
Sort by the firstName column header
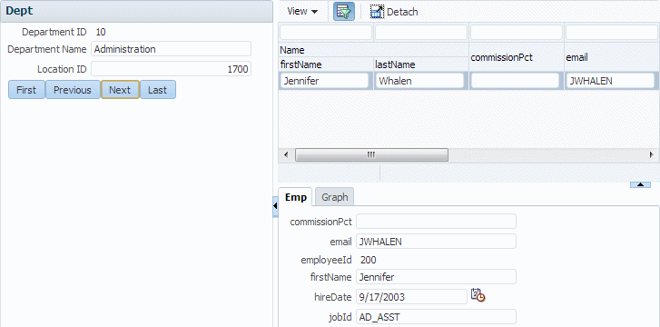tap(326, 64)
